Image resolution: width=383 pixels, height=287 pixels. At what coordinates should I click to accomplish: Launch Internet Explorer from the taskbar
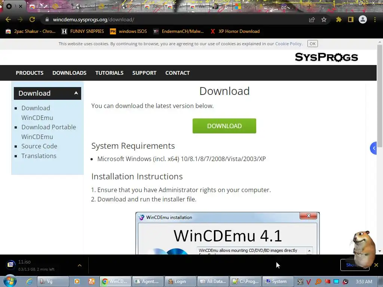[x=29, y=281]
